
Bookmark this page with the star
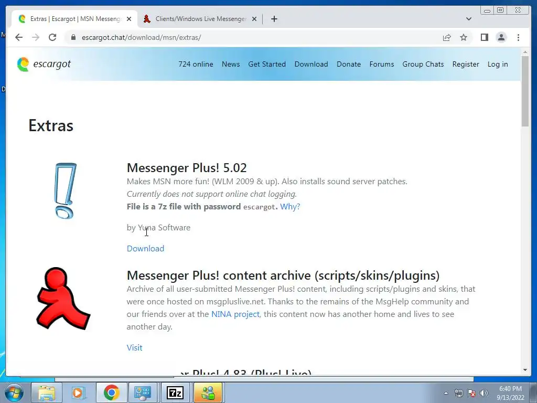[x=464, y=37]
